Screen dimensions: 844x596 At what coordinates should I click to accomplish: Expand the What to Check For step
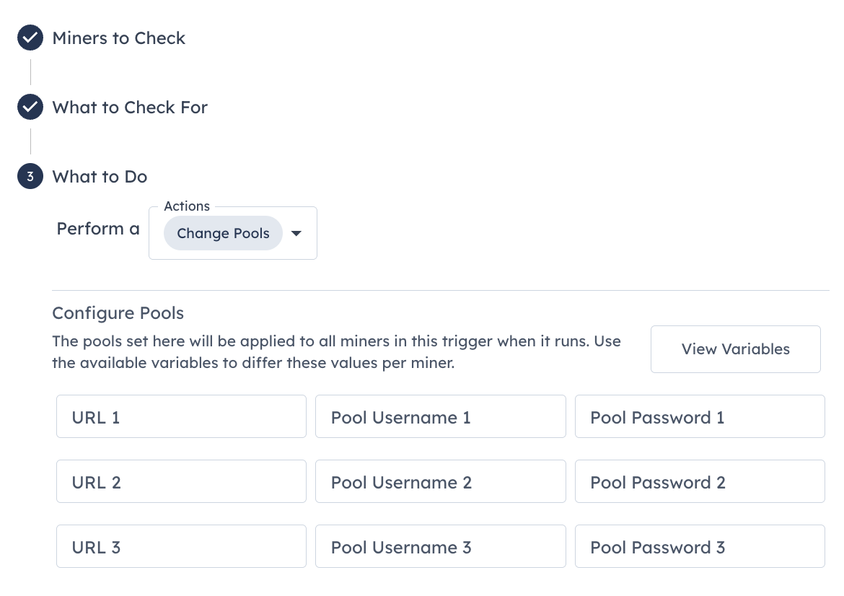click(130, 108)
